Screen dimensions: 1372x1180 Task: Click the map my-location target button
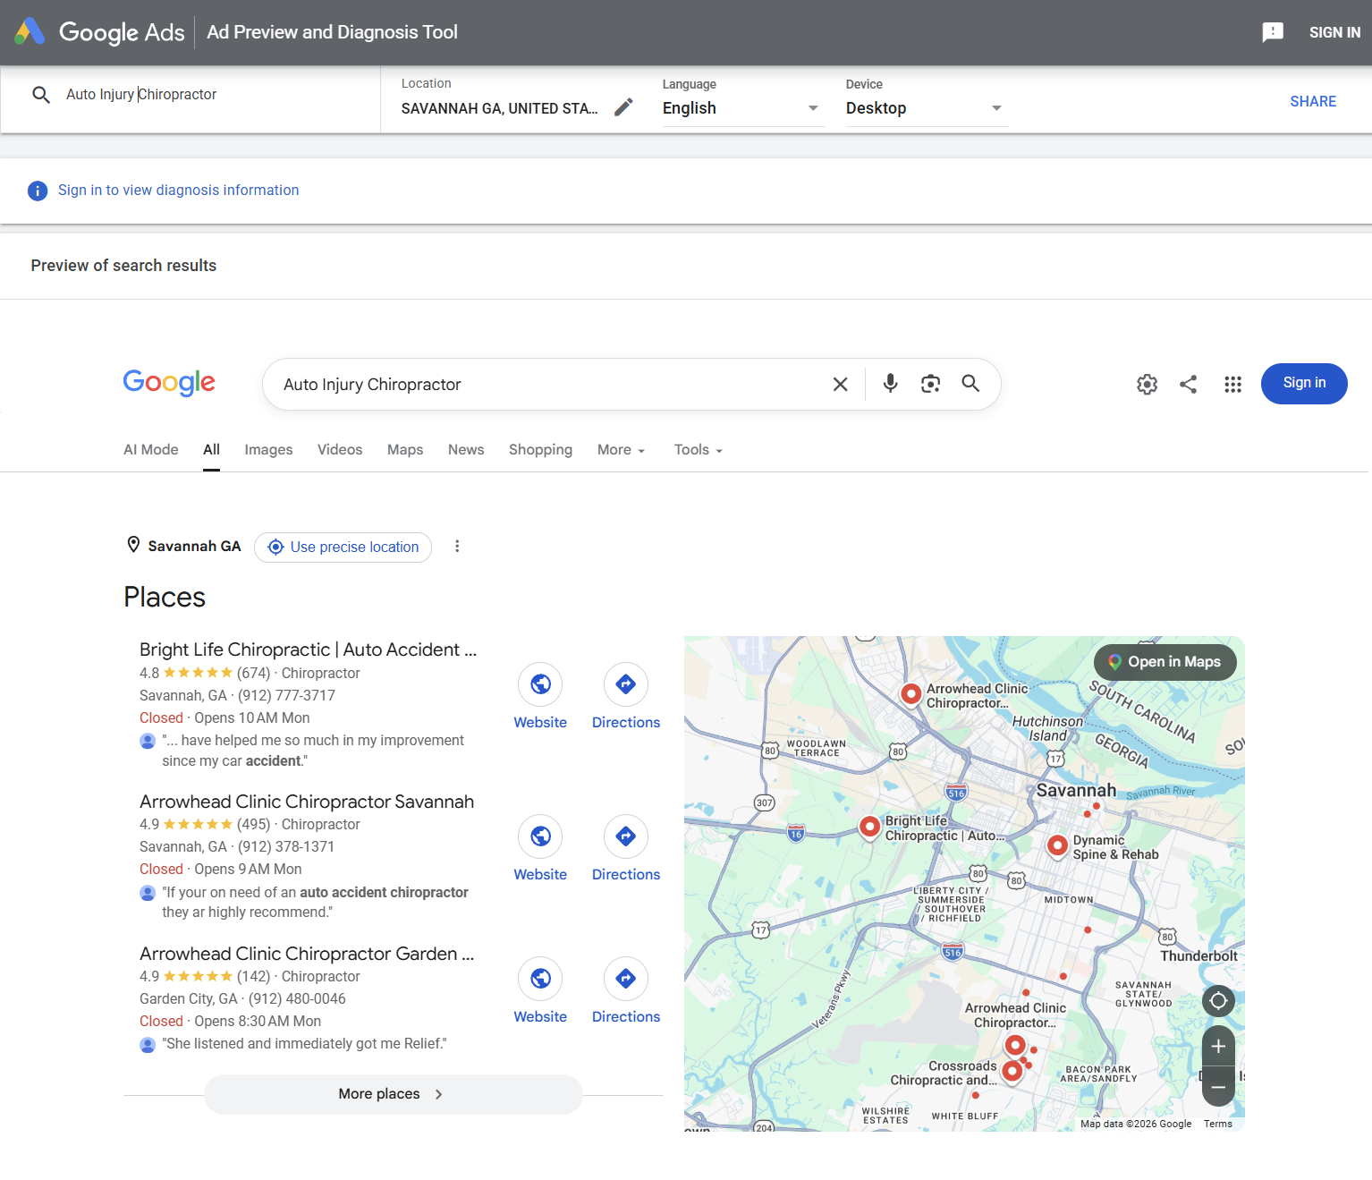(x=1218, y=1000)
